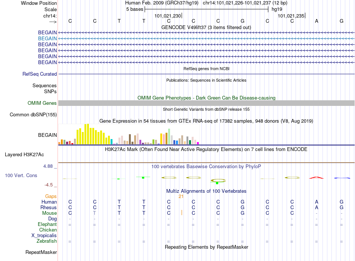This screenshot has width=355, height=261.
Task: Click the orange Gaps row label
Action: [51, 196]
